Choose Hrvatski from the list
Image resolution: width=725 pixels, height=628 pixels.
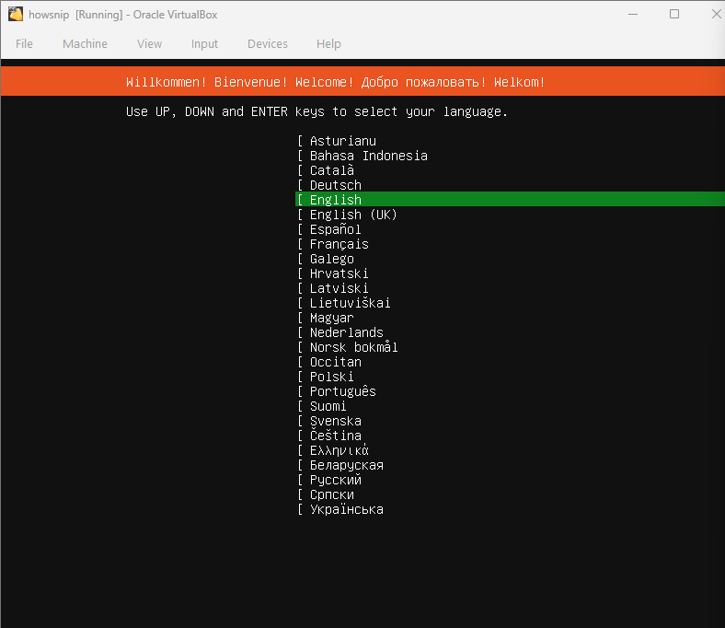(x=339, y=273)
